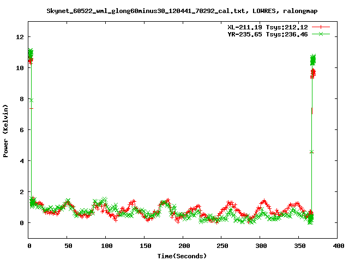Click y-axis tick label '6'

pyautogui.click(x=22, y=130)
